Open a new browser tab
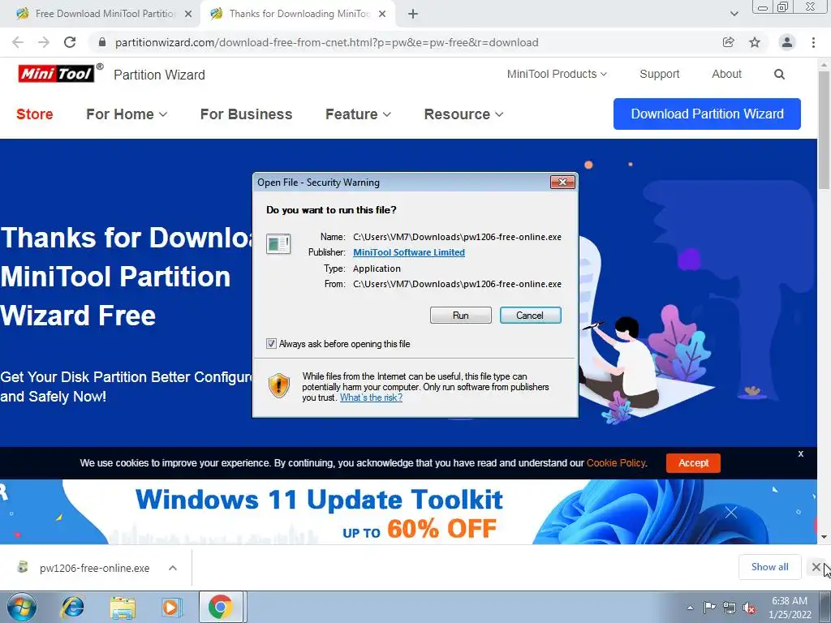 (413, 15)
